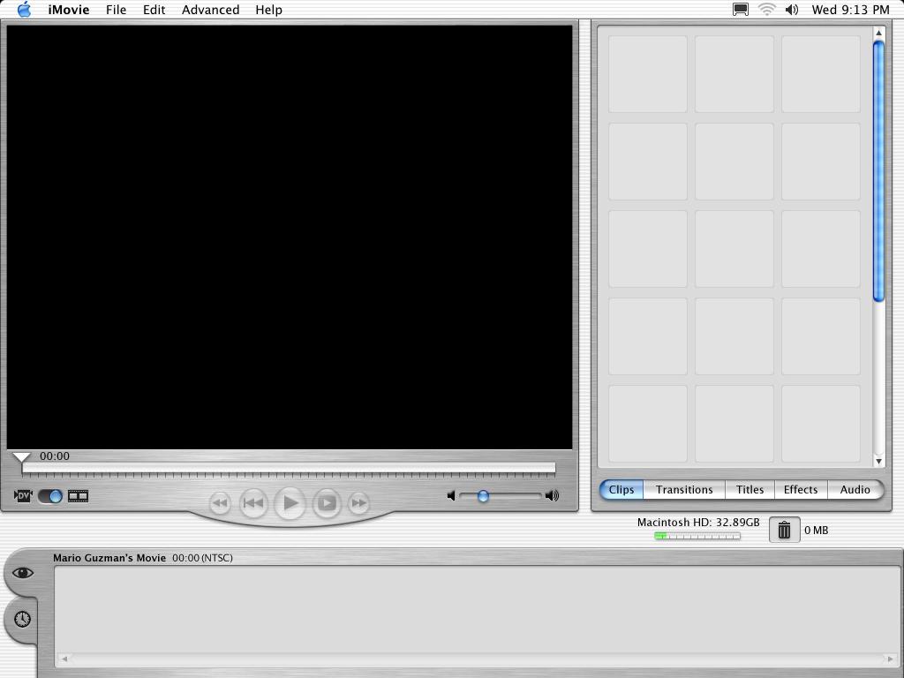Click the DV camera mode icon
The height and width of the screenshot is (678, 904).
23,496
